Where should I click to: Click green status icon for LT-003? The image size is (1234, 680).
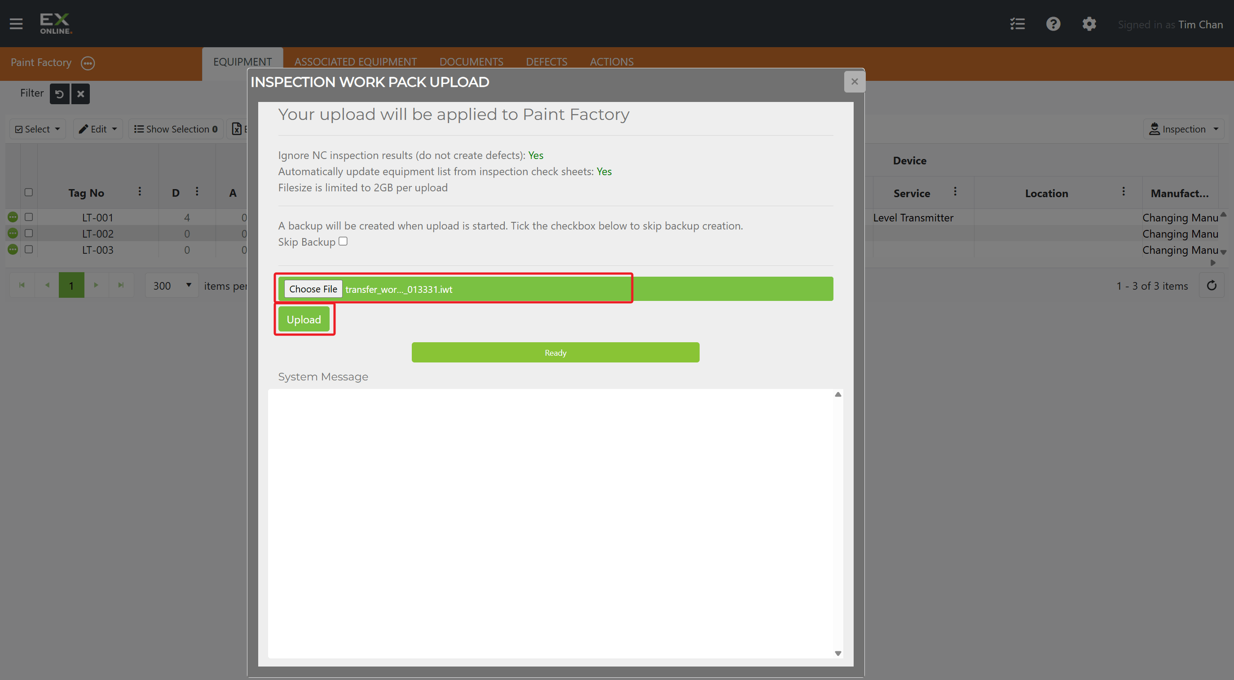[x=13, y=250]
